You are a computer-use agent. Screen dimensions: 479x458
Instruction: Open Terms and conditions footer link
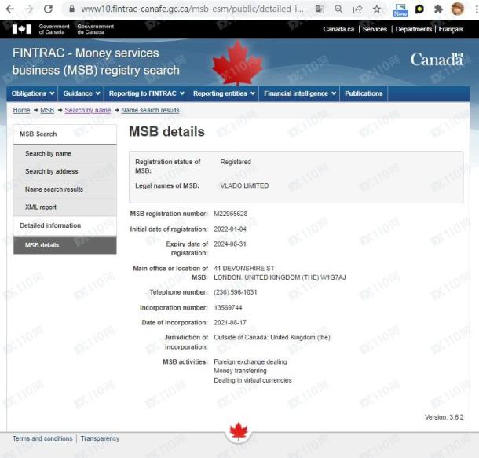coord(42,438)
